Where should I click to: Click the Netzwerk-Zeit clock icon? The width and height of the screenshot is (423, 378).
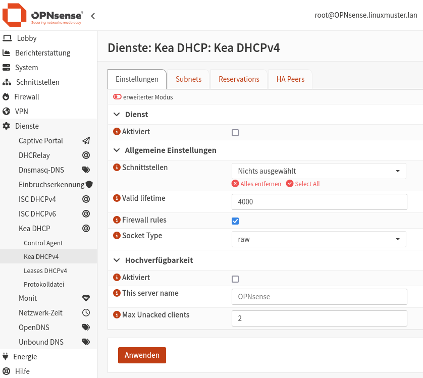pyautogui.click(x=86, y=313)
